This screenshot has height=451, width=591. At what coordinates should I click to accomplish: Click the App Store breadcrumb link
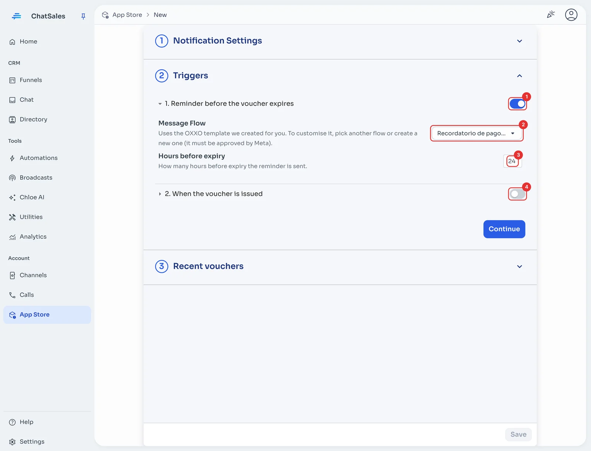127,15
